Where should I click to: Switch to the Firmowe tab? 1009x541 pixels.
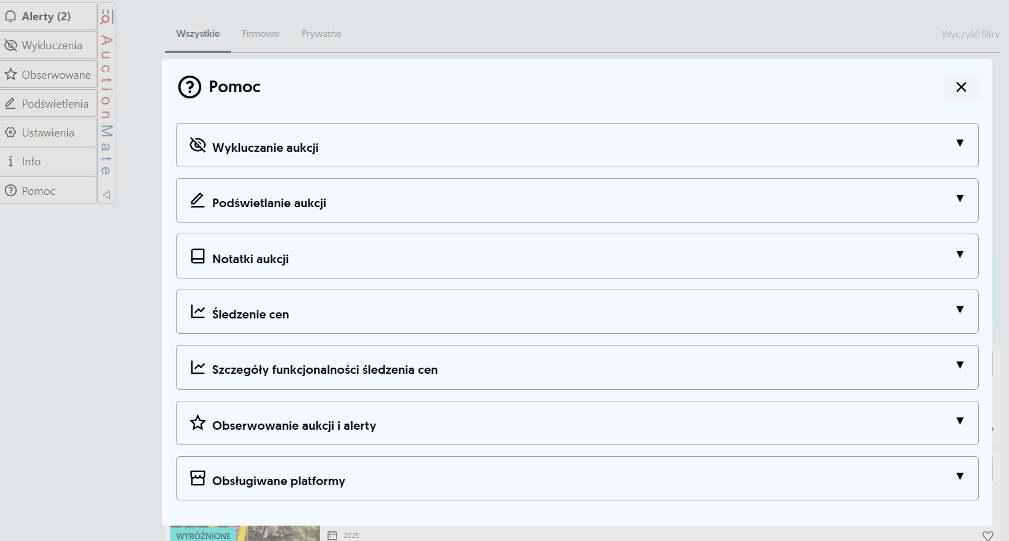[260, 34]
